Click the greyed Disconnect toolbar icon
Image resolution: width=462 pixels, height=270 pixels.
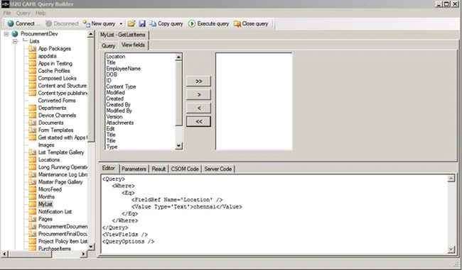[x=49, y=23]
